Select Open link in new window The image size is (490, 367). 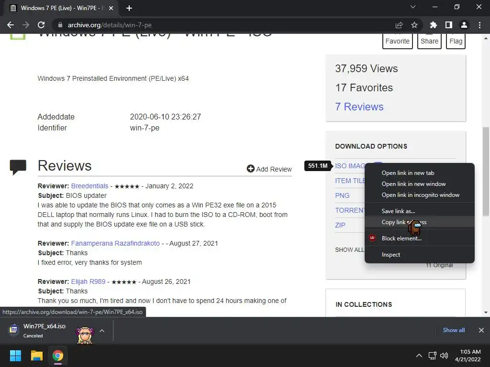419,184
